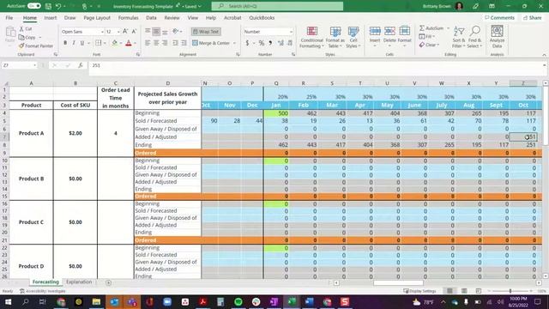This screenshot has height=309, width=549.
Task: Increase font size with larger A
Action: (125, 32)
